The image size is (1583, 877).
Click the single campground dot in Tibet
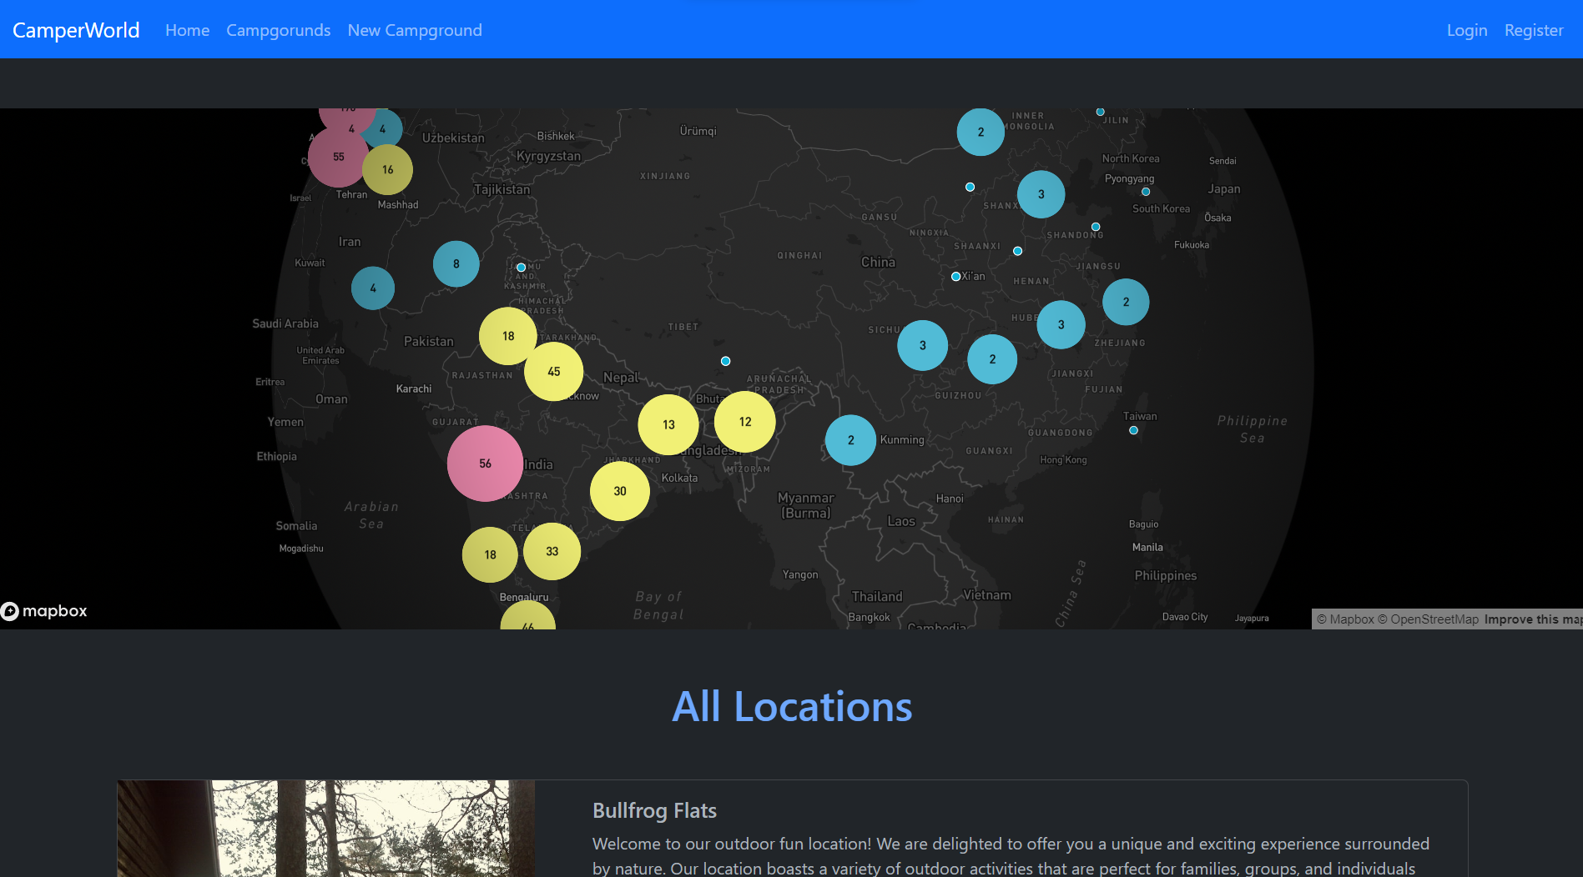tap(725, 361)
